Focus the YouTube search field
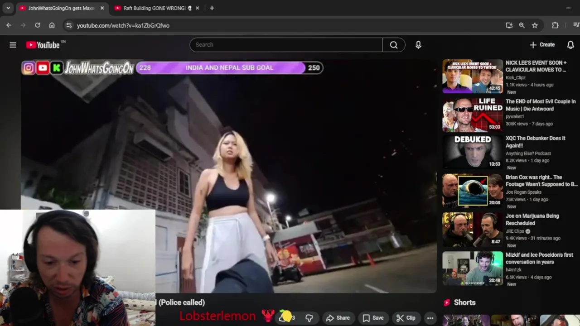 click(x=286, y=45)
